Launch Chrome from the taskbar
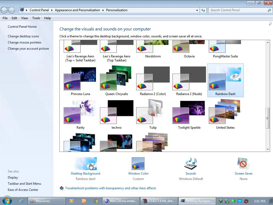273x205 pixels. coord(96,201)
